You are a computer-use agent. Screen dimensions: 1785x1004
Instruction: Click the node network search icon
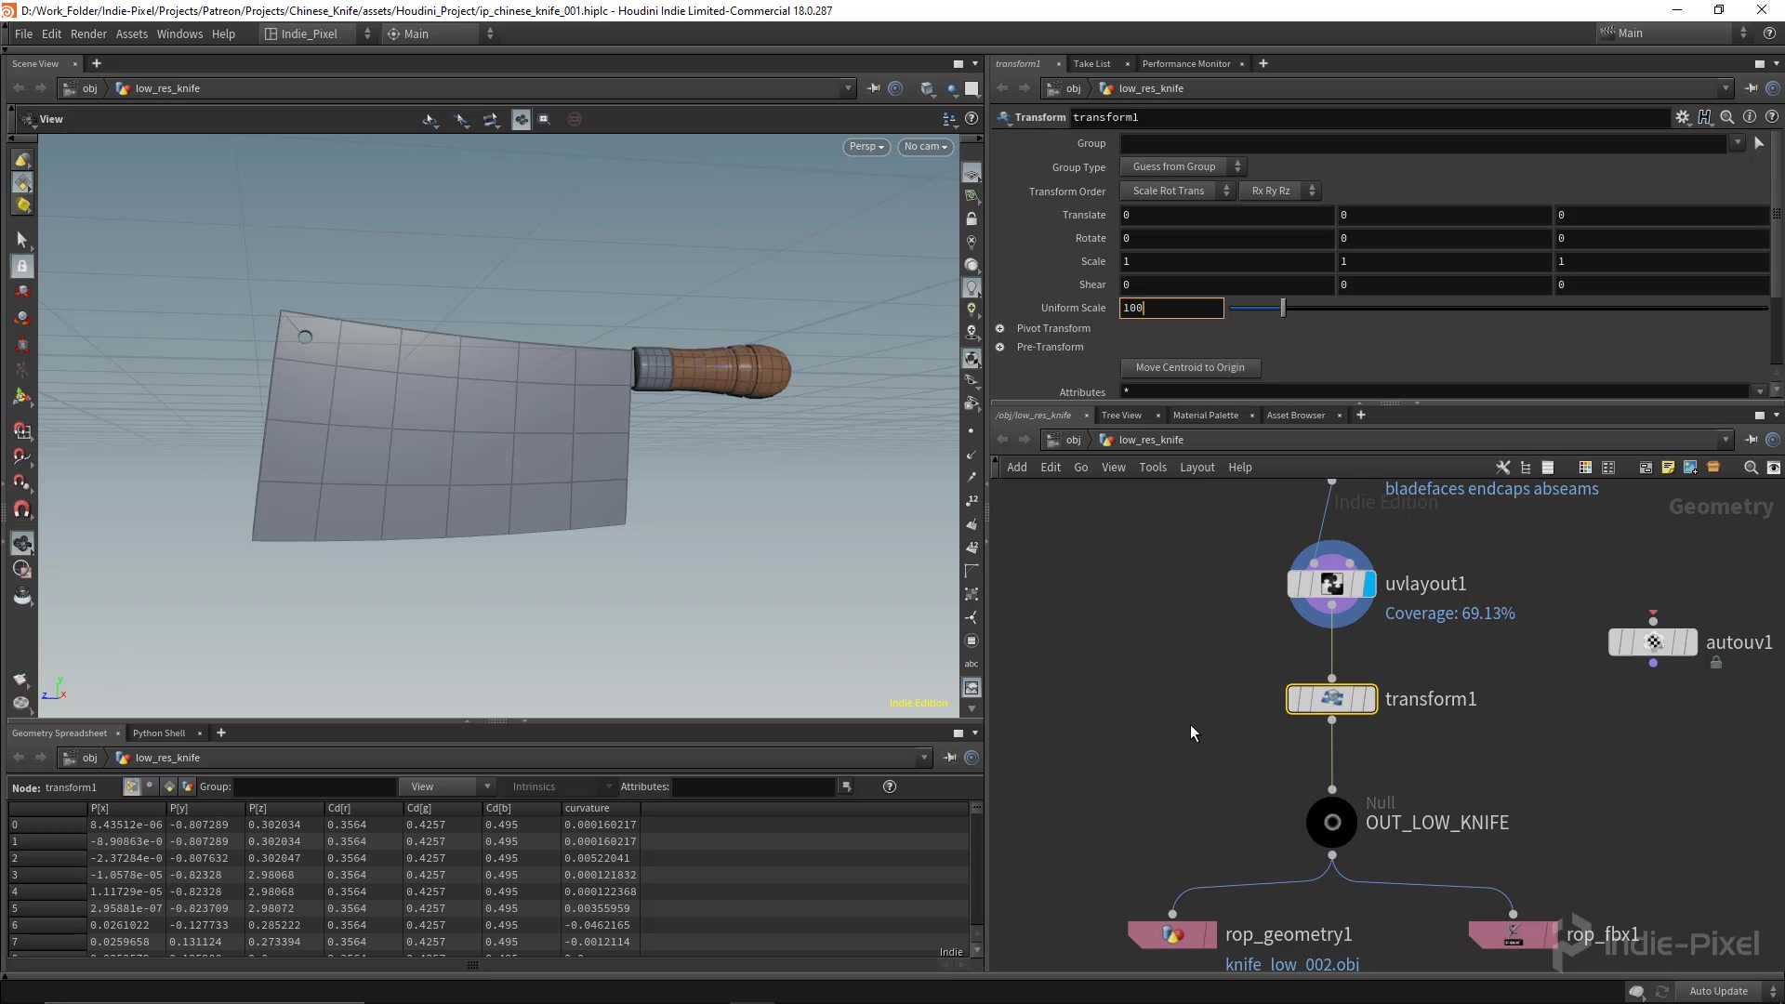pos(1751,468)
